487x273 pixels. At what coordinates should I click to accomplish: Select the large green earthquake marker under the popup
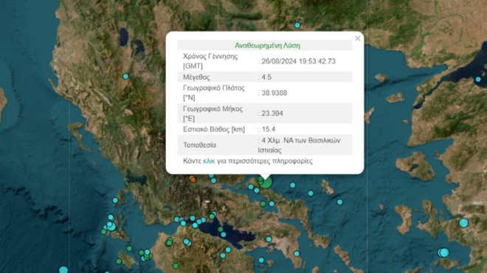[x=265, y=182]
